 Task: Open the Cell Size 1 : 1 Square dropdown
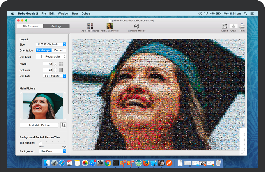(55, 76)
